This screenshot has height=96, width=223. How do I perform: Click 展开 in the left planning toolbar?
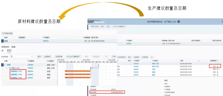tap(39, 57)
